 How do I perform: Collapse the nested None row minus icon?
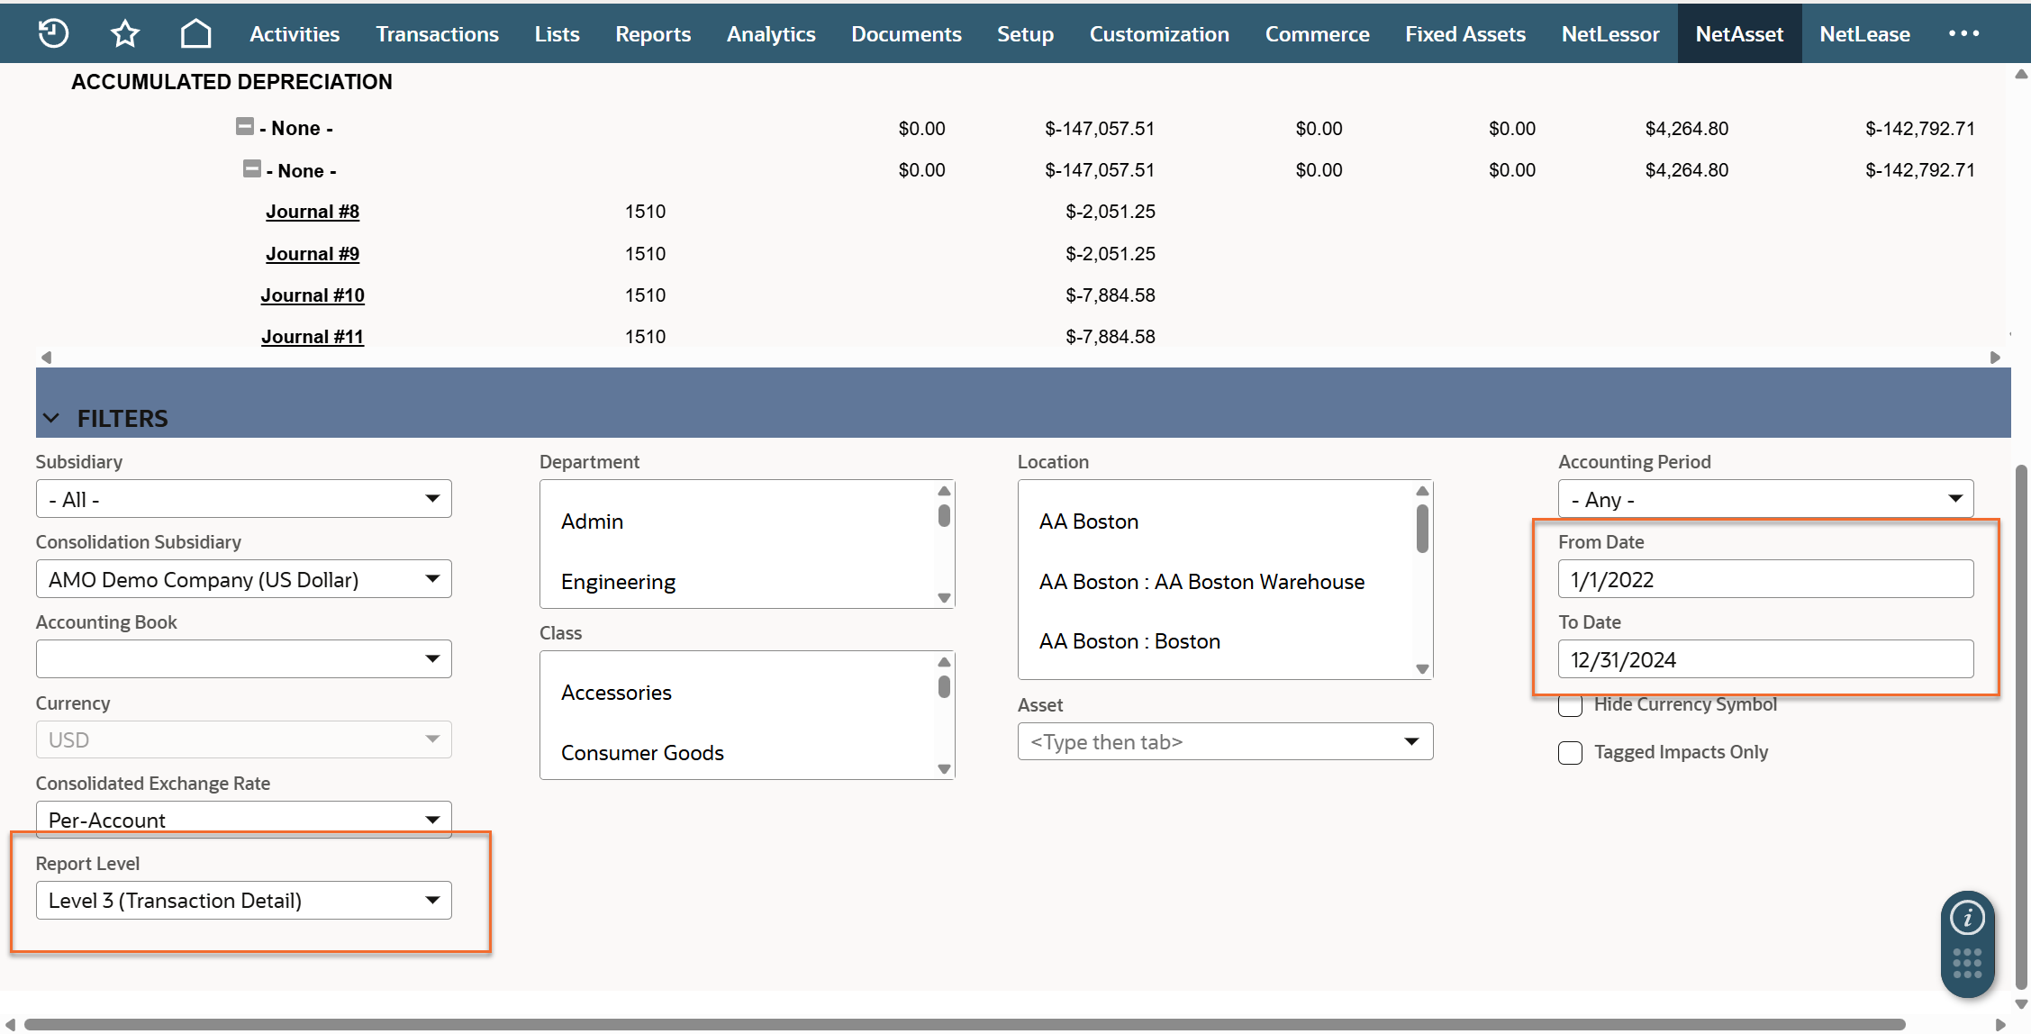point(251,168)
